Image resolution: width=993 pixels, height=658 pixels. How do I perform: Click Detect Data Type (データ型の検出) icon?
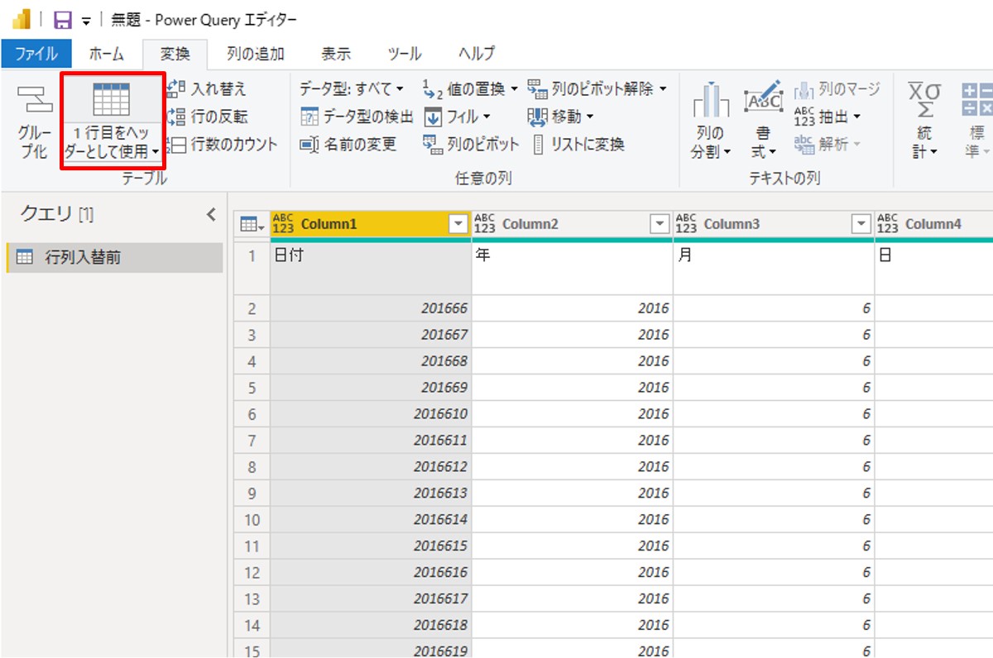[x=309, y=117]
